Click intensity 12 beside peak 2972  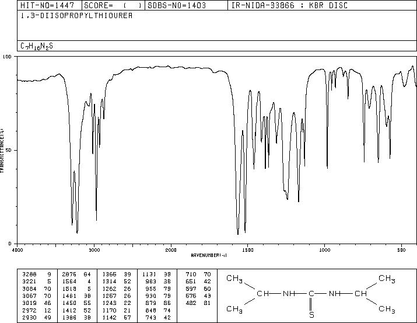coord(48,311)
